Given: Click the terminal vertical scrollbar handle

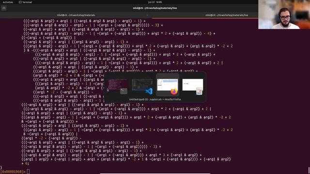Looking at the screenshot, I should 309,170.
